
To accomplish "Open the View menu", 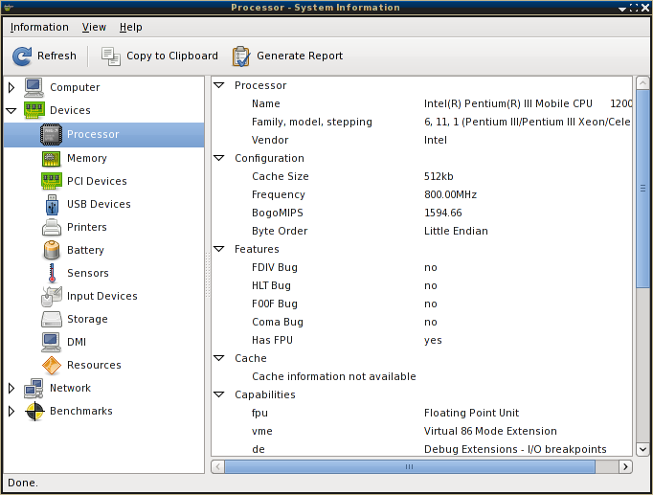I will pyautogui.click(x=94, y=27).
